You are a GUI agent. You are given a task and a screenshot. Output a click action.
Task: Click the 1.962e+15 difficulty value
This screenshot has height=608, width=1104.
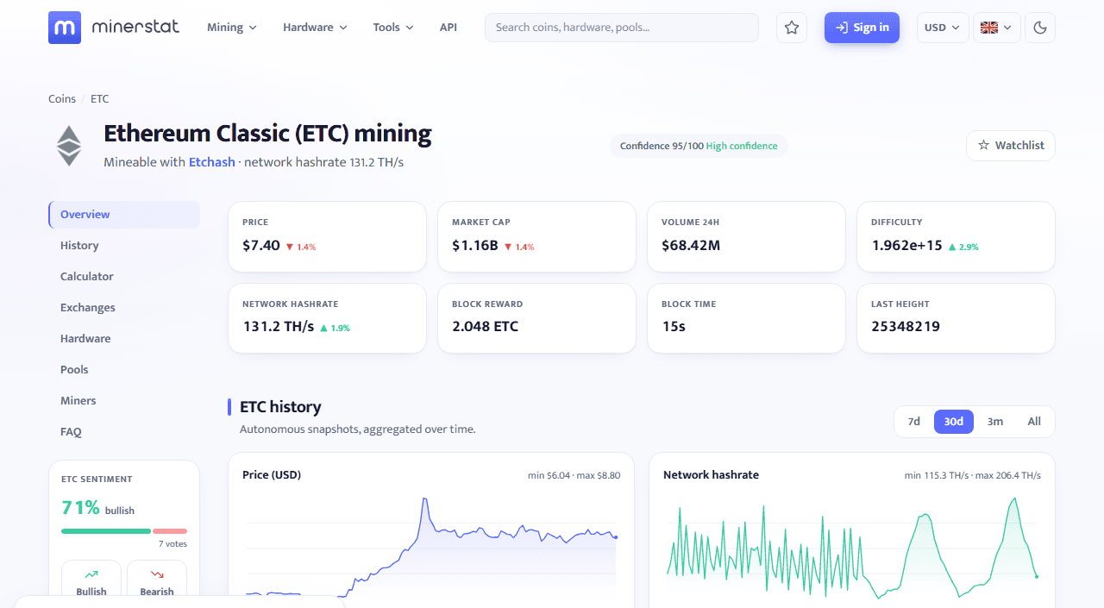coord(906,246)
